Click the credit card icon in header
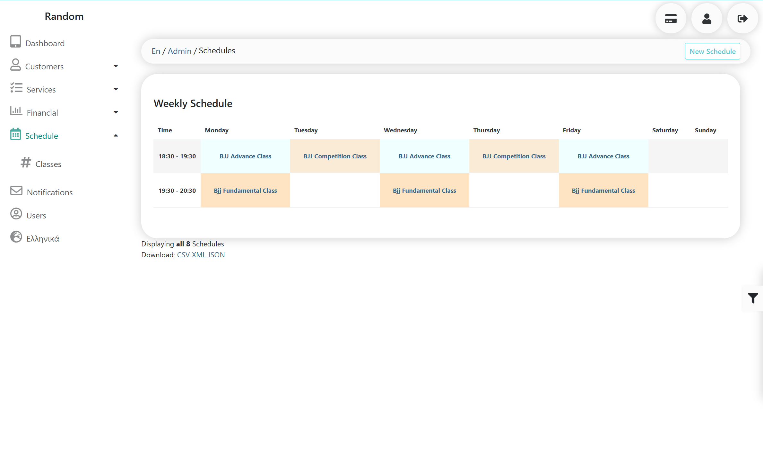Image resolution: width=763 pixels, height=469 pixels. point(671,19)
